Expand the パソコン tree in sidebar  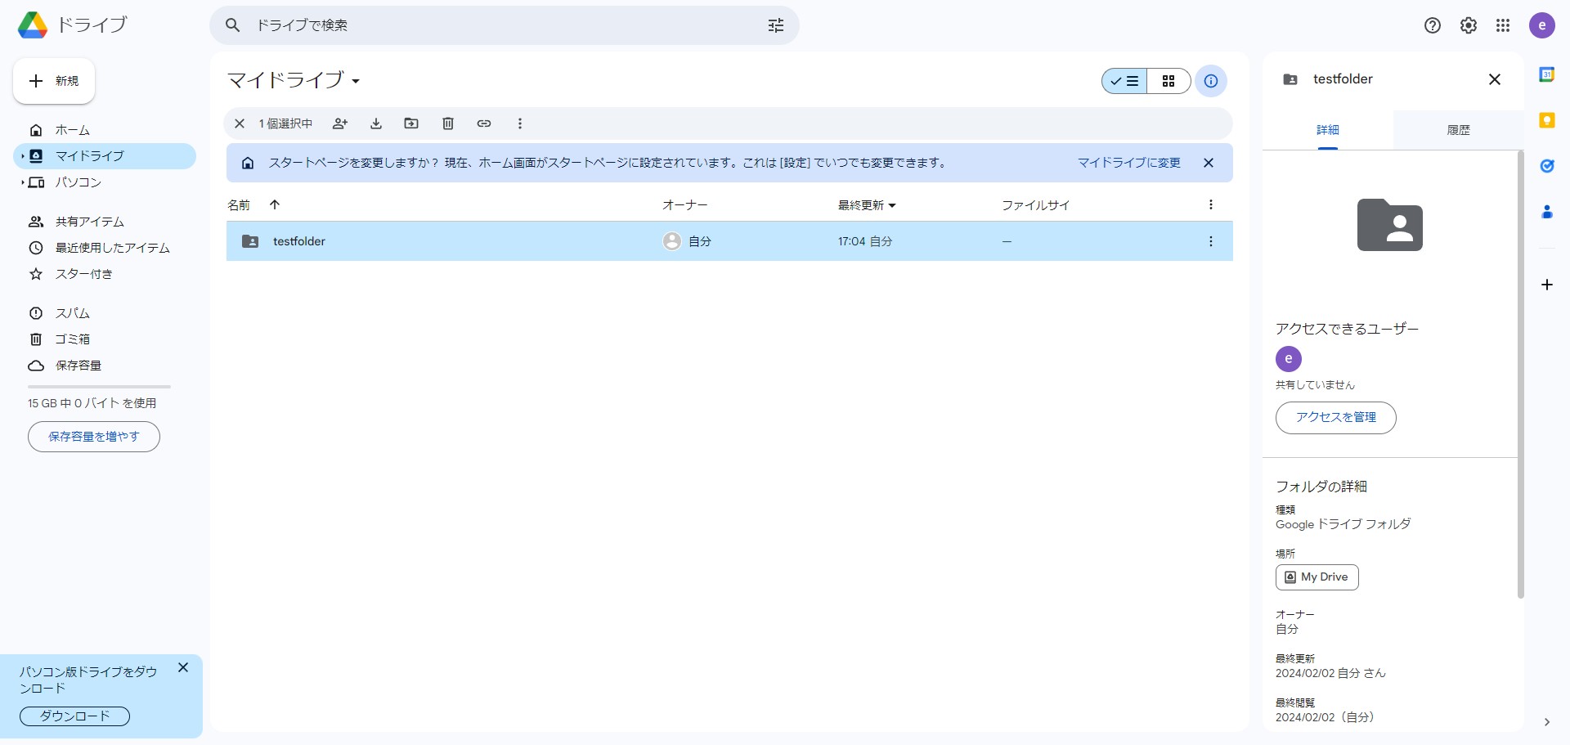point(23,182)
